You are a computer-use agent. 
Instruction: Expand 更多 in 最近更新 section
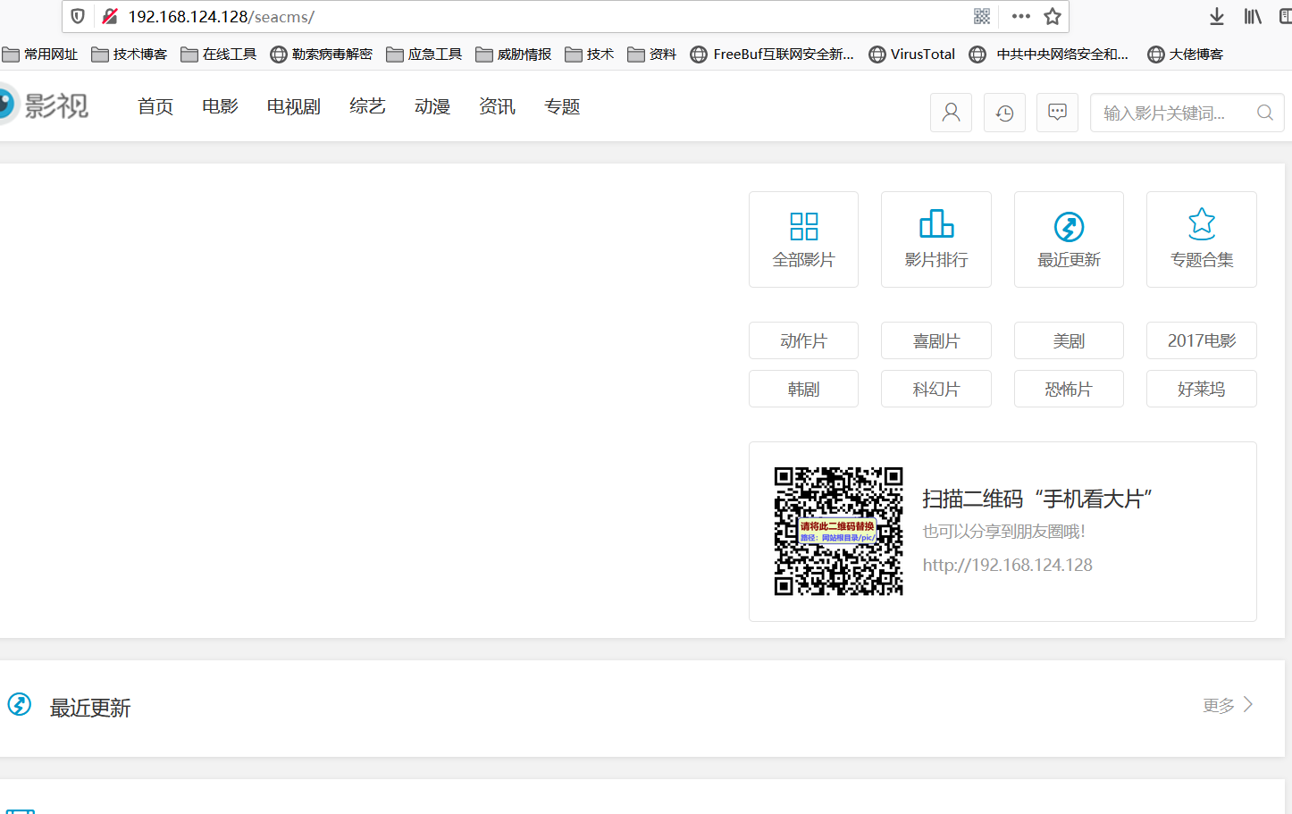1228,705
